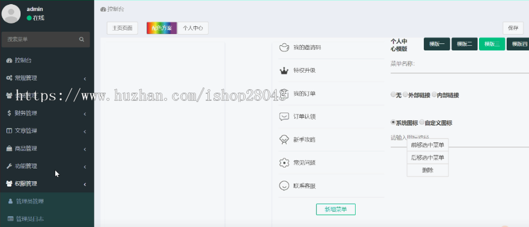Click the breadcrumb dashboard icon
The width and height of the screenshot is (529, 227).
(x=103, y=9)
